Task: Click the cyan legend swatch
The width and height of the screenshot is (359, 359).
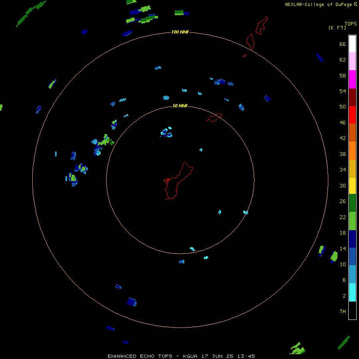Action: tap(352, 292)
